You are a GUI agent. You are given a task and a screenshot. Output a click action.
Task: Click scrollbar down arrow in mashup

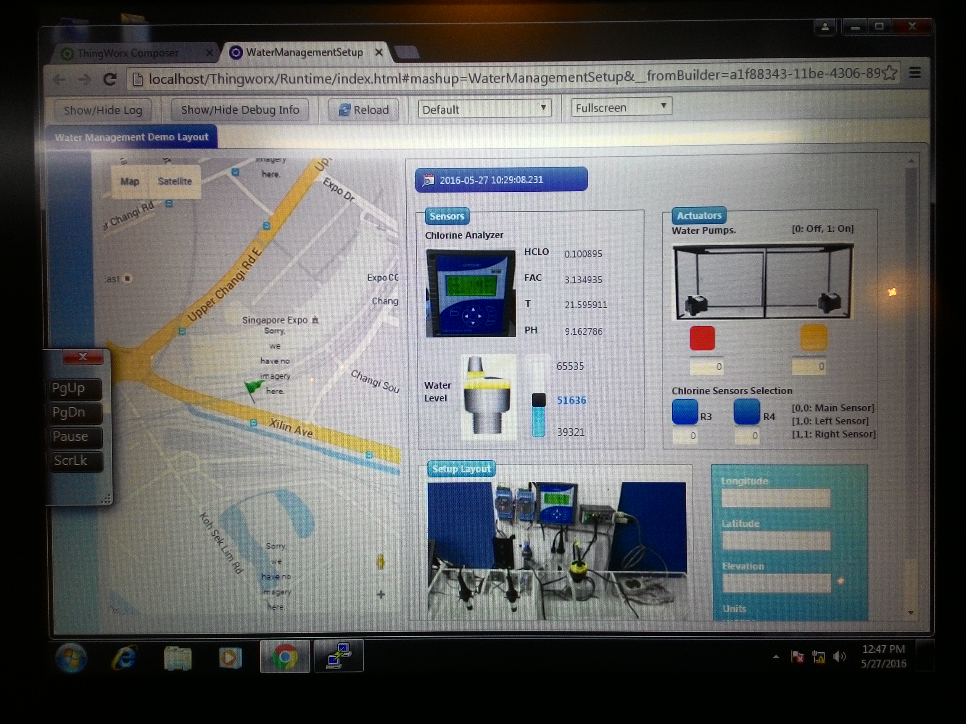click(911, 613)
